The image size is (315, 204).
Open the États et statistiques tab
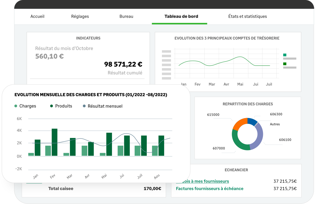click(x=248, y=17)
